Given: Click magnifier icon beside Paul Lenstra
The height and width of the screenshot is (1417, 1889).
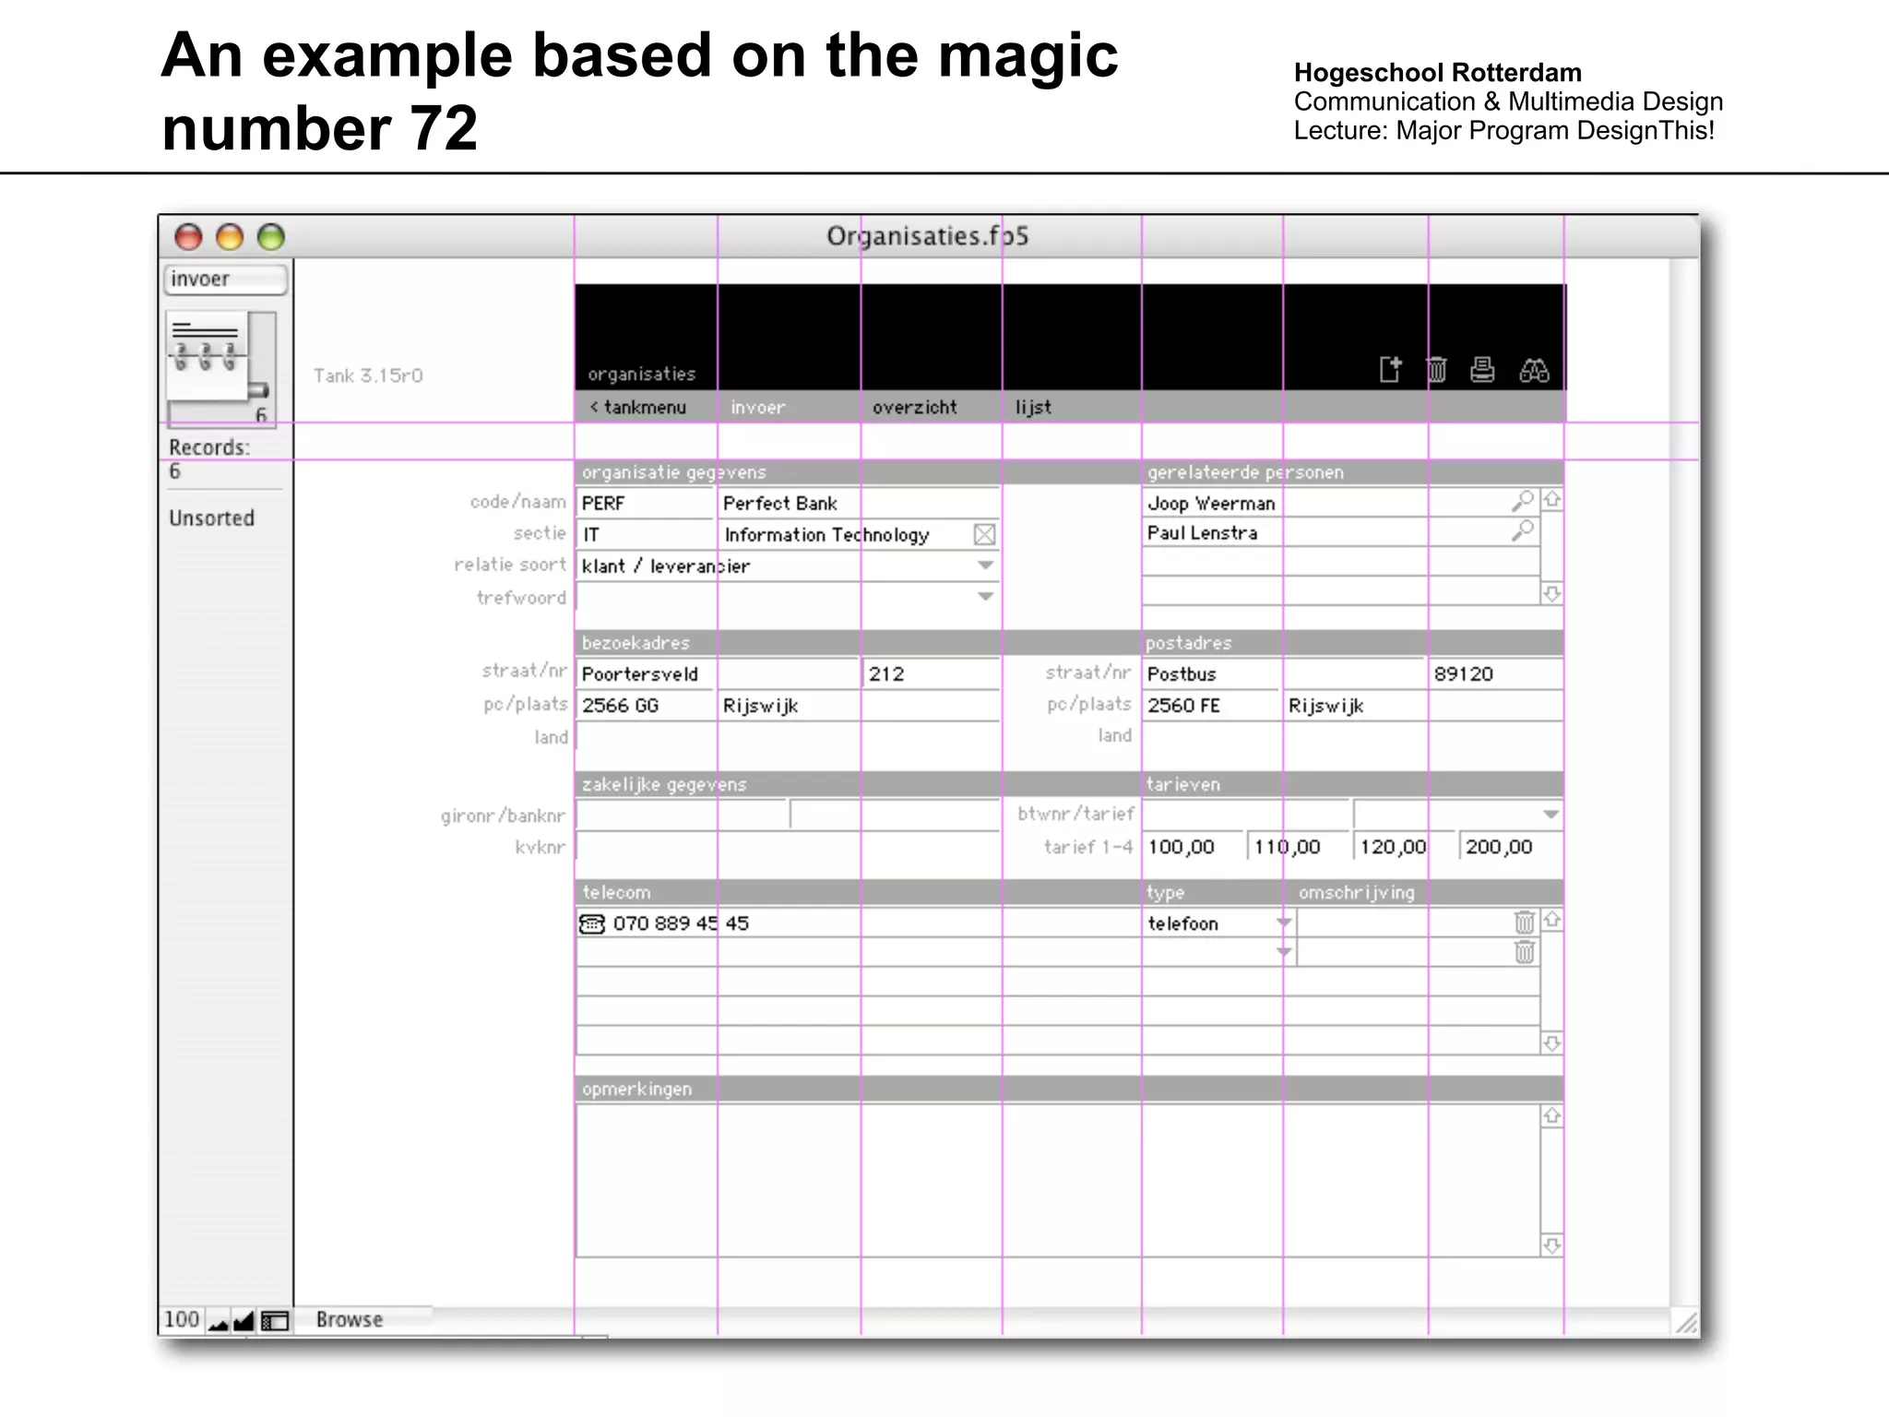Looking at the screenshot, I should point(1523,530).
